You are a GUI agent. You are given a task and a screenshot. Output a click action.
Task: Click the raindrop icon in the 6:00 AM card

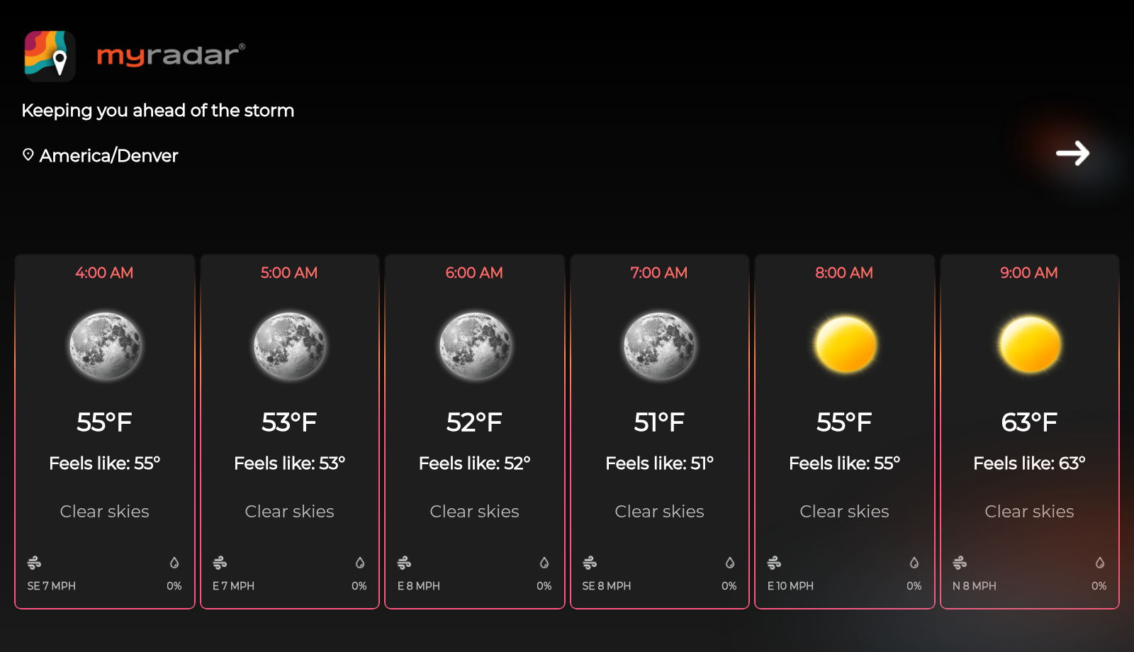pyautogui.click(x=544, y=563)
